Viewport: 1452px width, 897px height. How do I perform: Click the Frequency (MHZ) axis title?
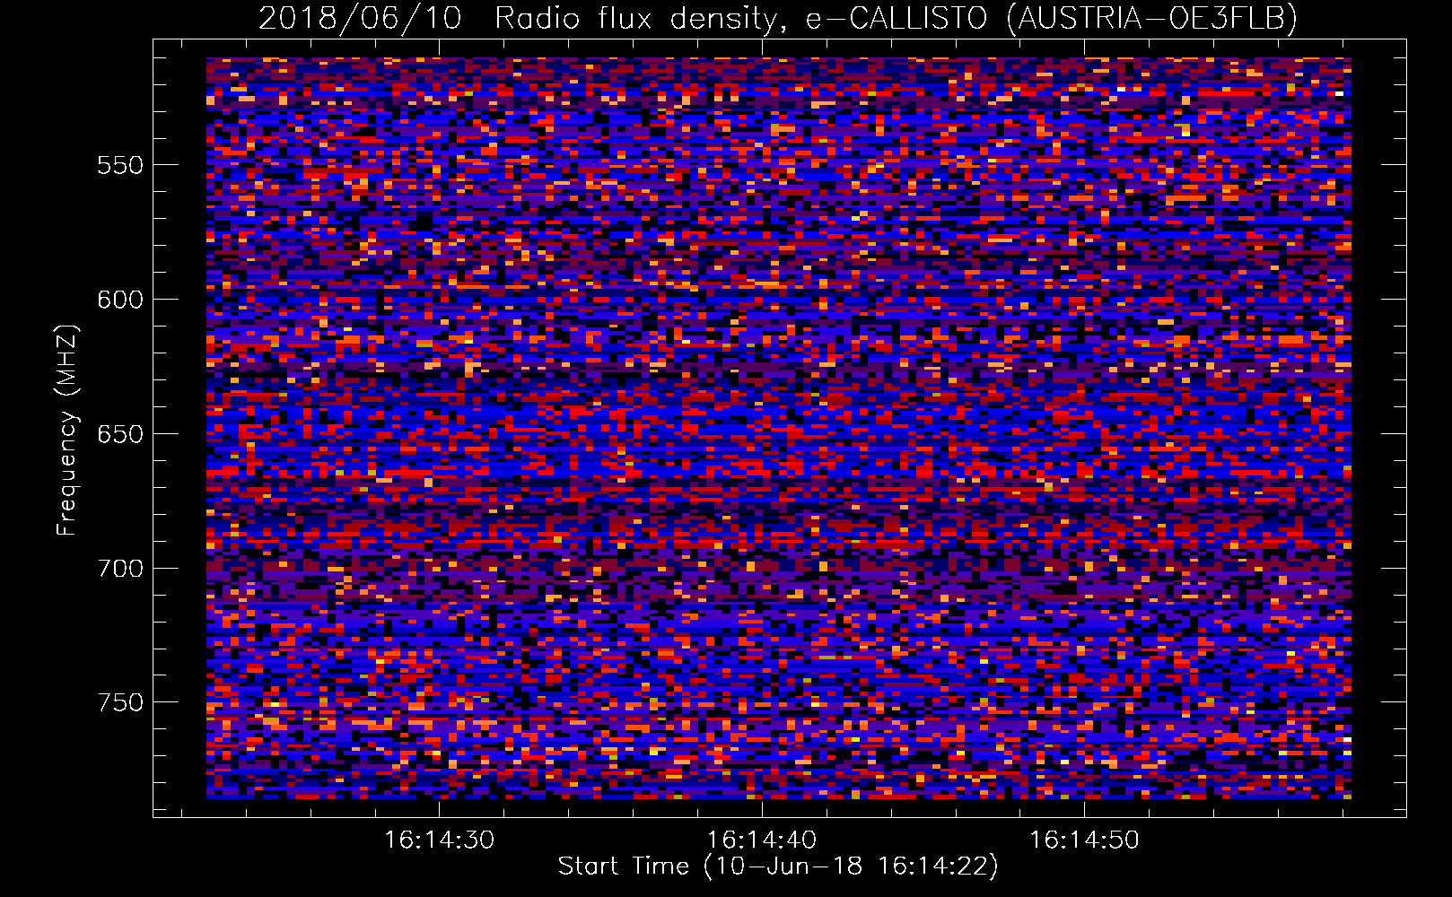coord(67,430)
